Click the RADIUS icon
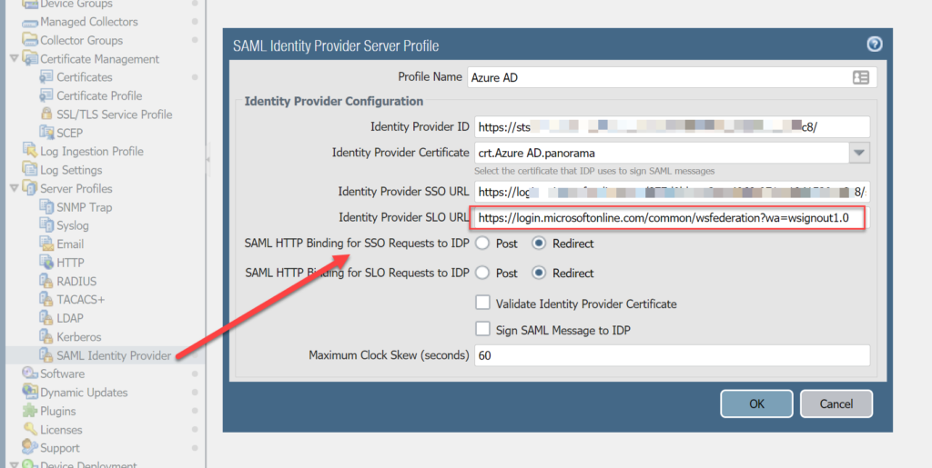 coord(46,281)
